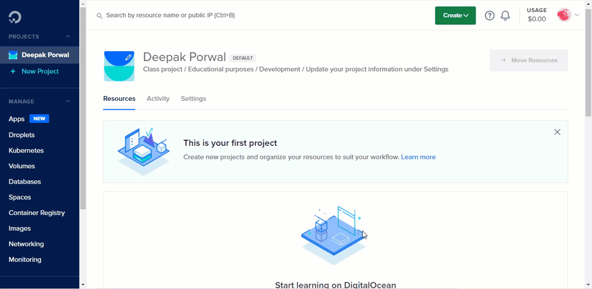
Task: Click the search magnifier icon
Action: point(100,16)
